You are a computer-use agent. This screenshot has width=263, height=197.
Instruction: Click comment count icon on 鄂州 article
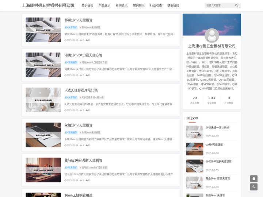coord(87,40)
